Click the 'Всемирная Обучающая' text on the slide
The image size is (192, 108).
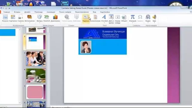click(x=113, y=31)
